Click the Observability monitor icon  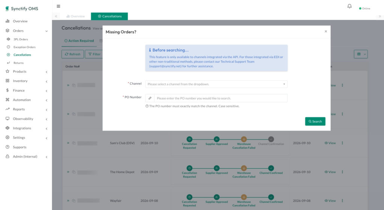(x=7, y=119)
